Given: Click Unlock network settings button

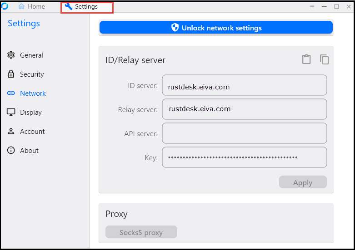Looking at the screenshot, I should pos(216,27).
